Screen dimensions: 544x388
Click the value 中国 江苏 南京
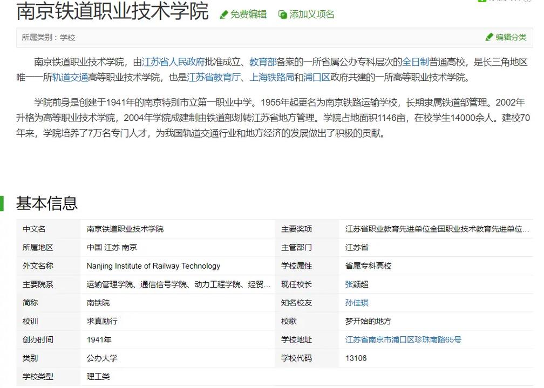tap(112, 248)
